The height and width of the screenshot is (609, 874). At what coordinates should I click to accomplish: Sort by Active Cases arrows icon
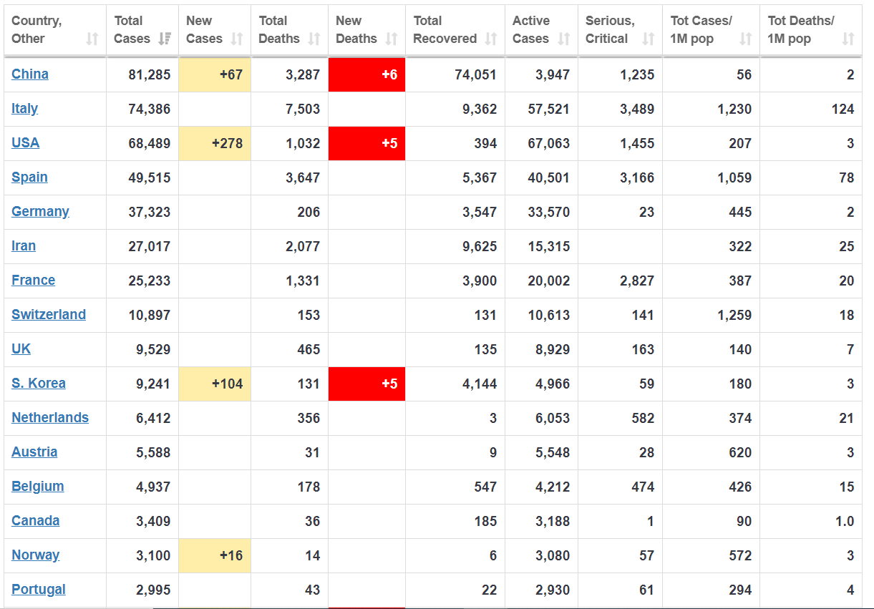[564, 39]
